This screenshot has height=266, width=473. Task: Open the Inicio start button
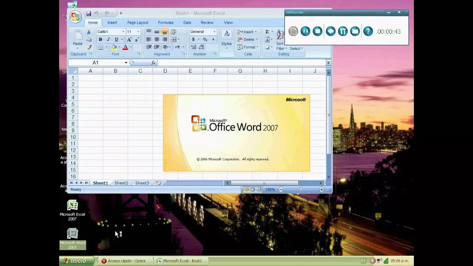77,261
